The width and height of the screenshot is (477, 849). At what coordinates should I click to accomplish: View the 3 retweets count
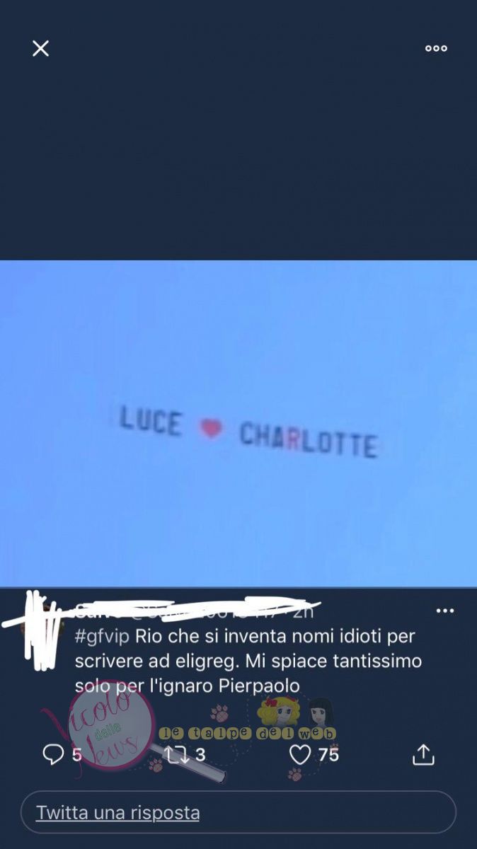(200, 755)
